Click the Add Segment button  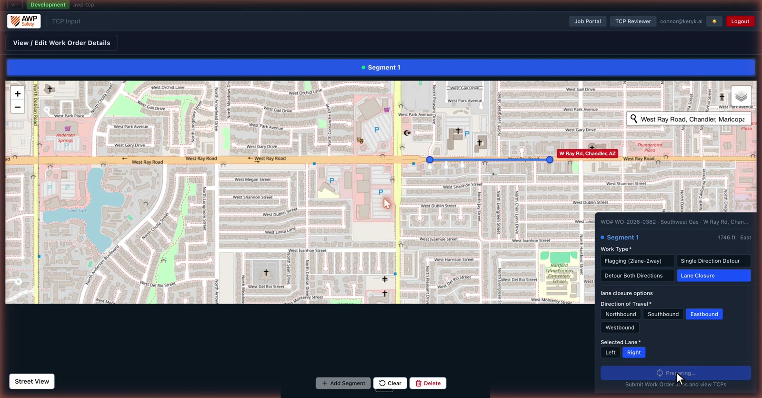pyautogui.click(x=343, y=383)
